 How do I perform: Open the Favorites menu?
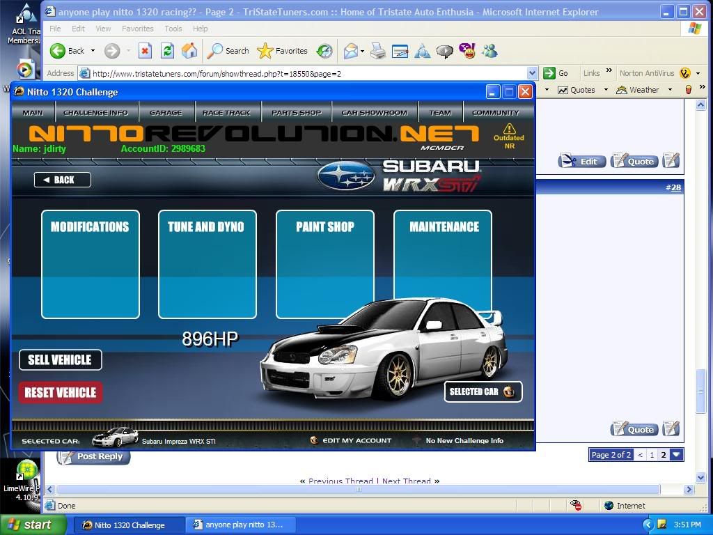tap(137, 28)
